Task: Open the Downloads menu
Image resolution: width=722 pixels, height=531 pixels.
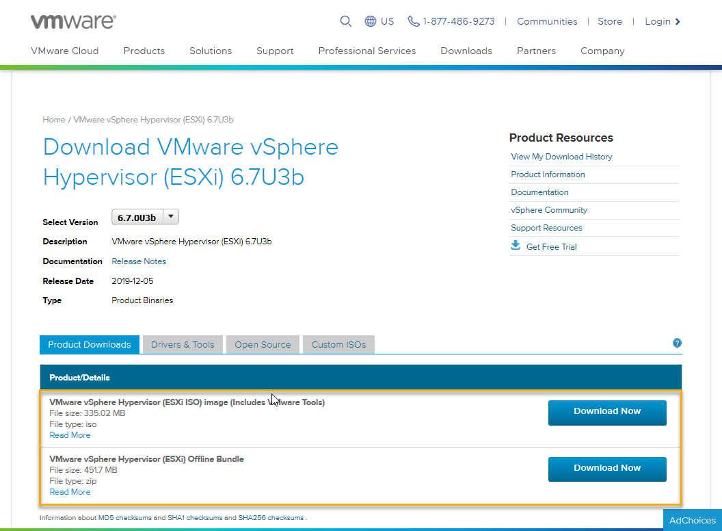Action: point(466,51)
